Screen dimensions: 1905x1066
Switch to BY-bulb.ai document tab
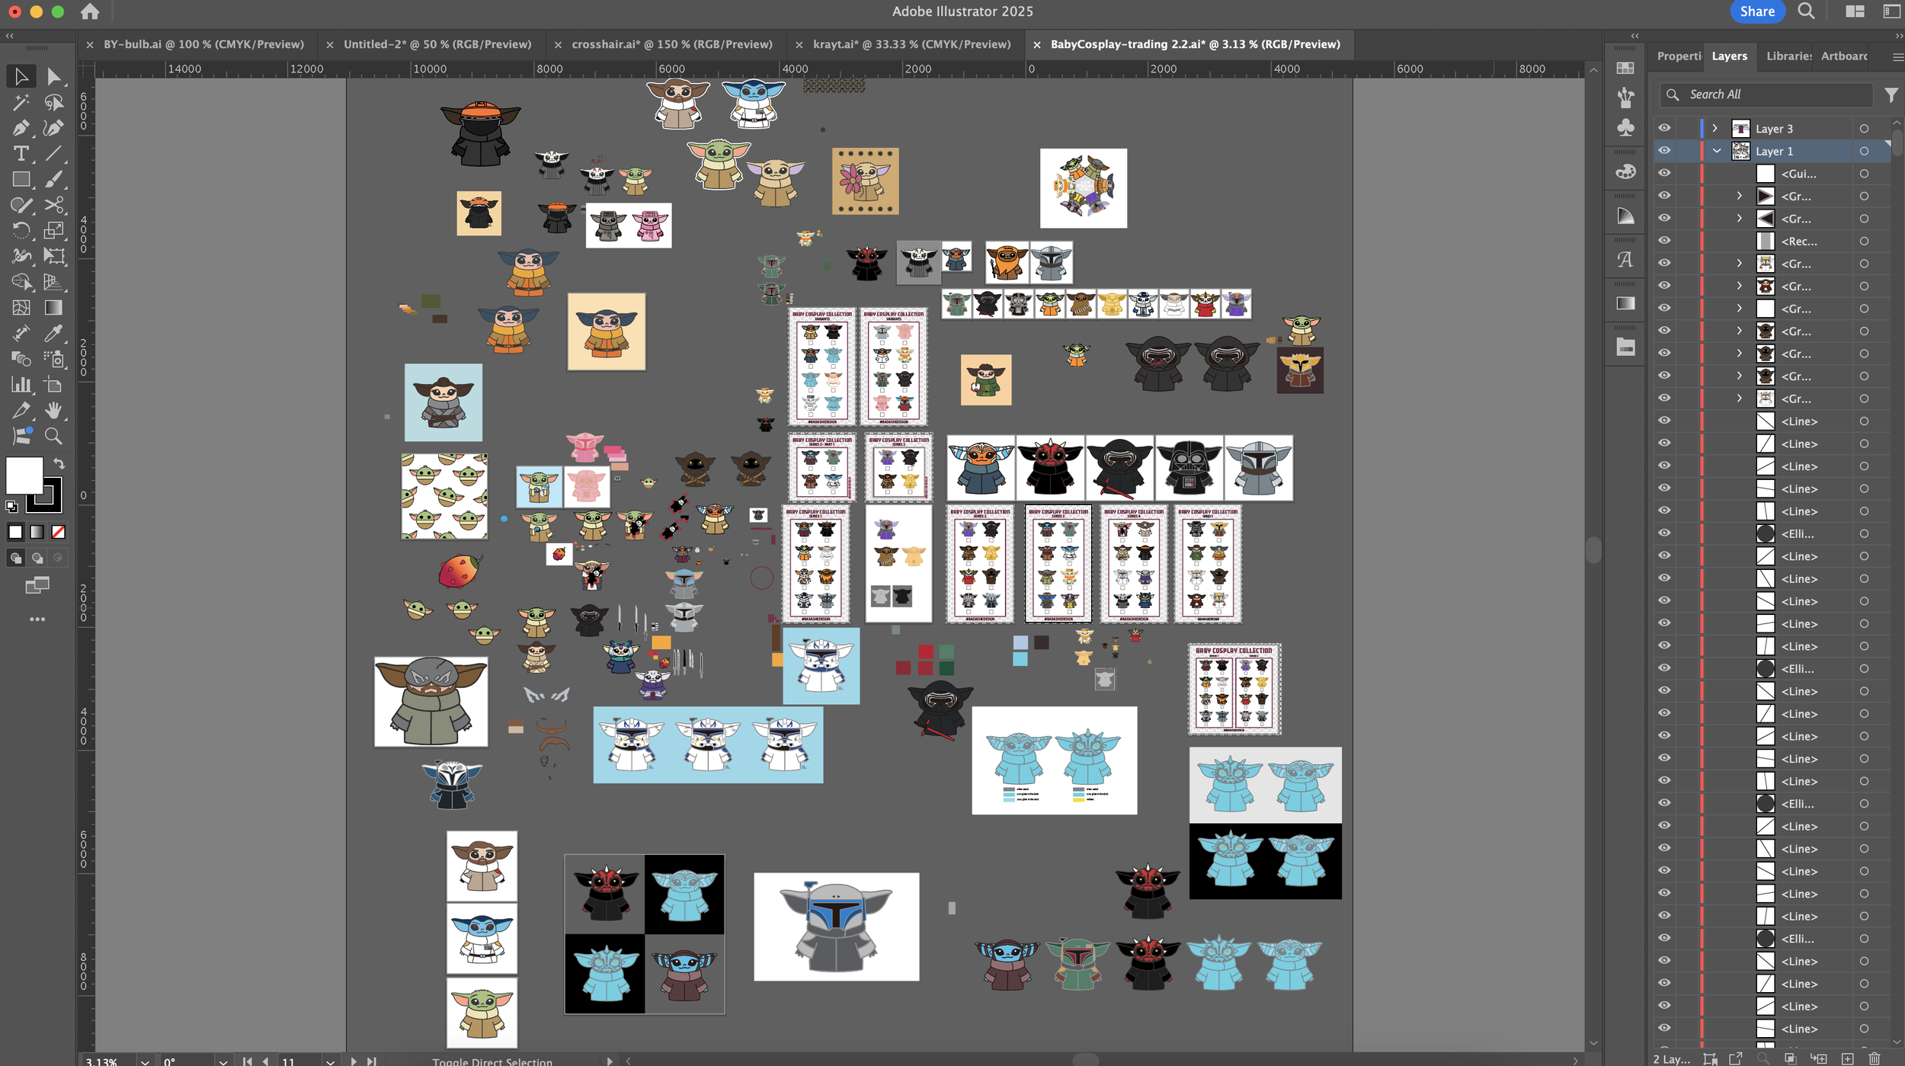pos(203,44)
